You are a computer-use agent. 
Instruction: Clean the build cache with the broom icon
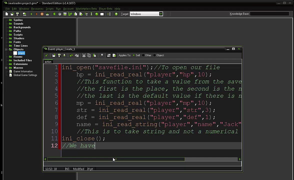point(47,14)
